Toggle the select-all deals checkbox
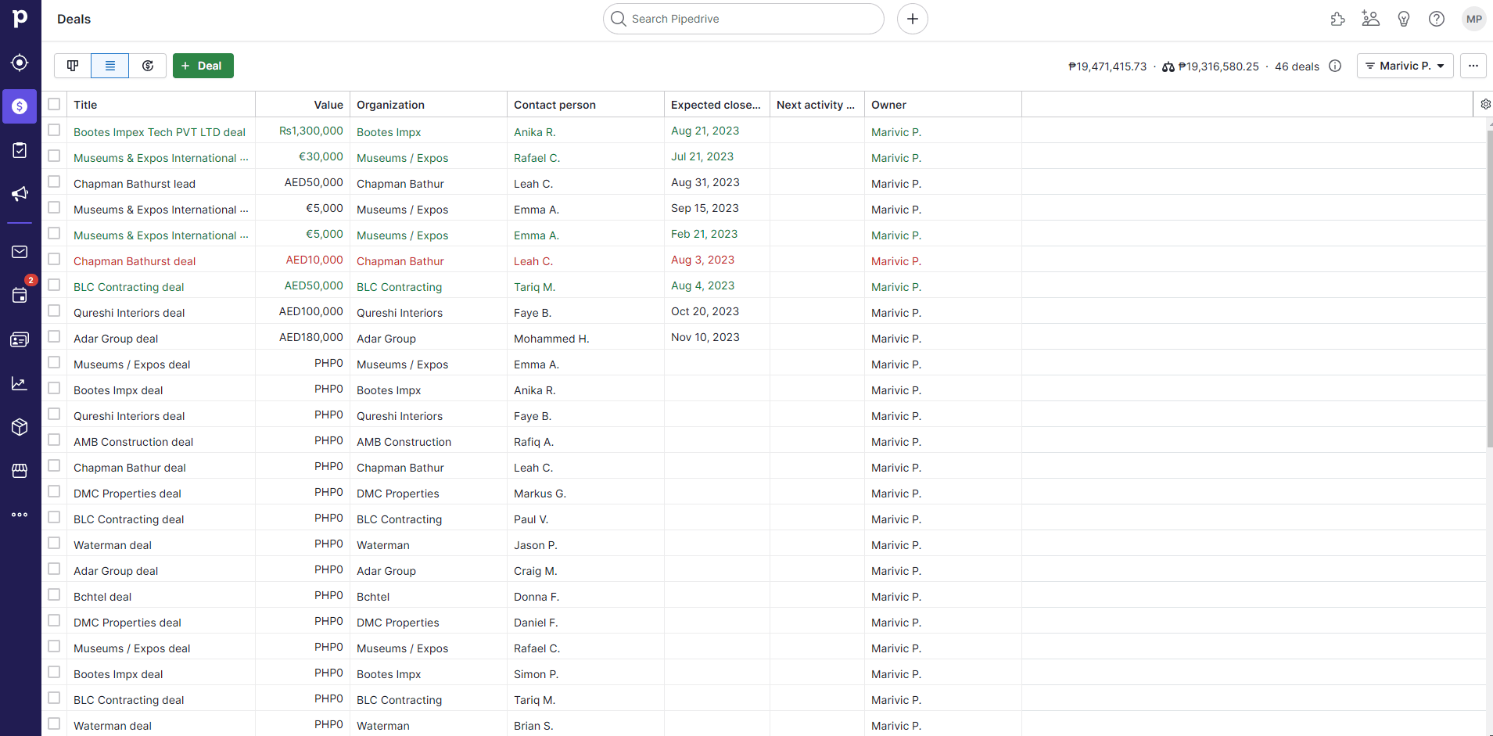This screenshot has height=736, width=1493. click(x=54, y=104)
